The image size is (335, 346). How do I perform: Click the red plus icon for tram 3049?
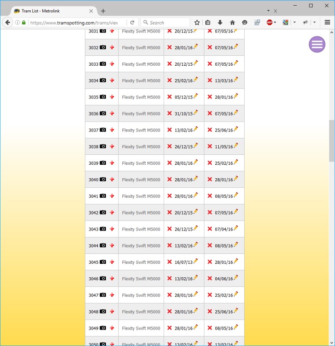pos(112,328)
